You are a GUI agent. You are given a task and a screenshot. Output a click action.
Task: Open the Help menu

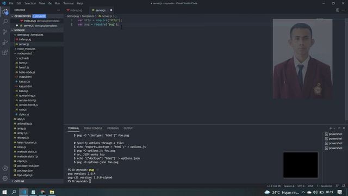pos(80,3)
